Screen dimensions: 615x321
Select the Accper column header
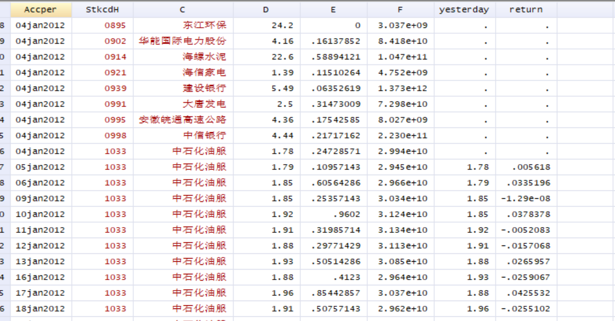tap(41, 10)
